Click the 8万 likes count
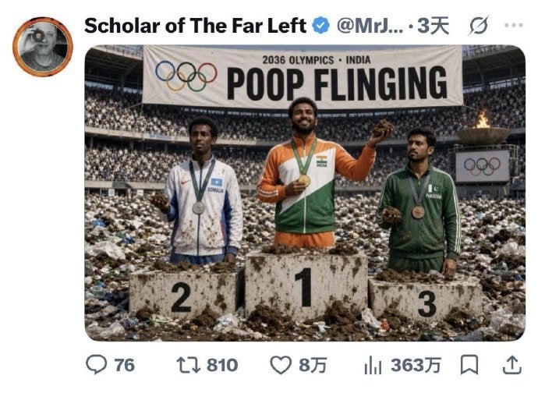Image resolution: width=538 pixels, height=393 pixels. [312, 365]
